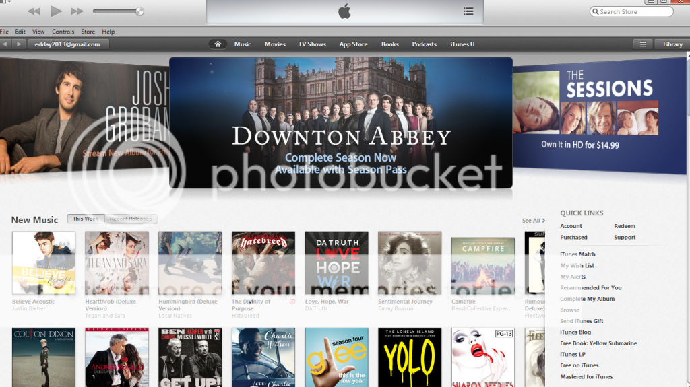Open the Downton Abbey banner
This screenshot has width=690, height=387.
coord(340,122)
